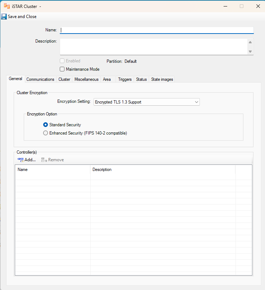
Task: Switch to the Status tab
Action: tap(141, 79)
